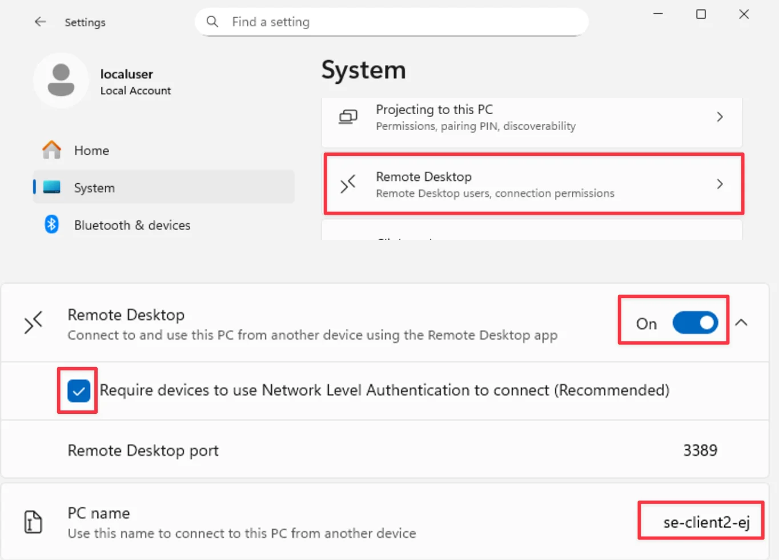Screen dimensions: 779x560
Task: Click the orange Home icon in the sidebar
Action: pyautogui.click(x=51, y=150)
